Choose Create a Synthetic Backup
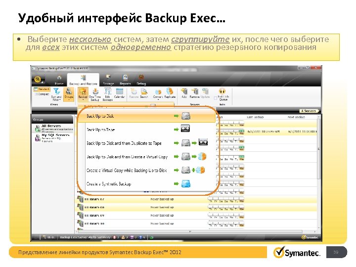Image resolution: width=356 pixels, height=267 pixels. (x=146, y=183)
